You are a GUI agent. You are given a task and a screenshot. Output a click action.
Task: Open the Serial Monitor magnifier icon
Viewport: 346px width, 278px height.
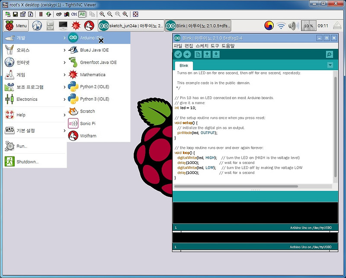click(x=330, y=54)
